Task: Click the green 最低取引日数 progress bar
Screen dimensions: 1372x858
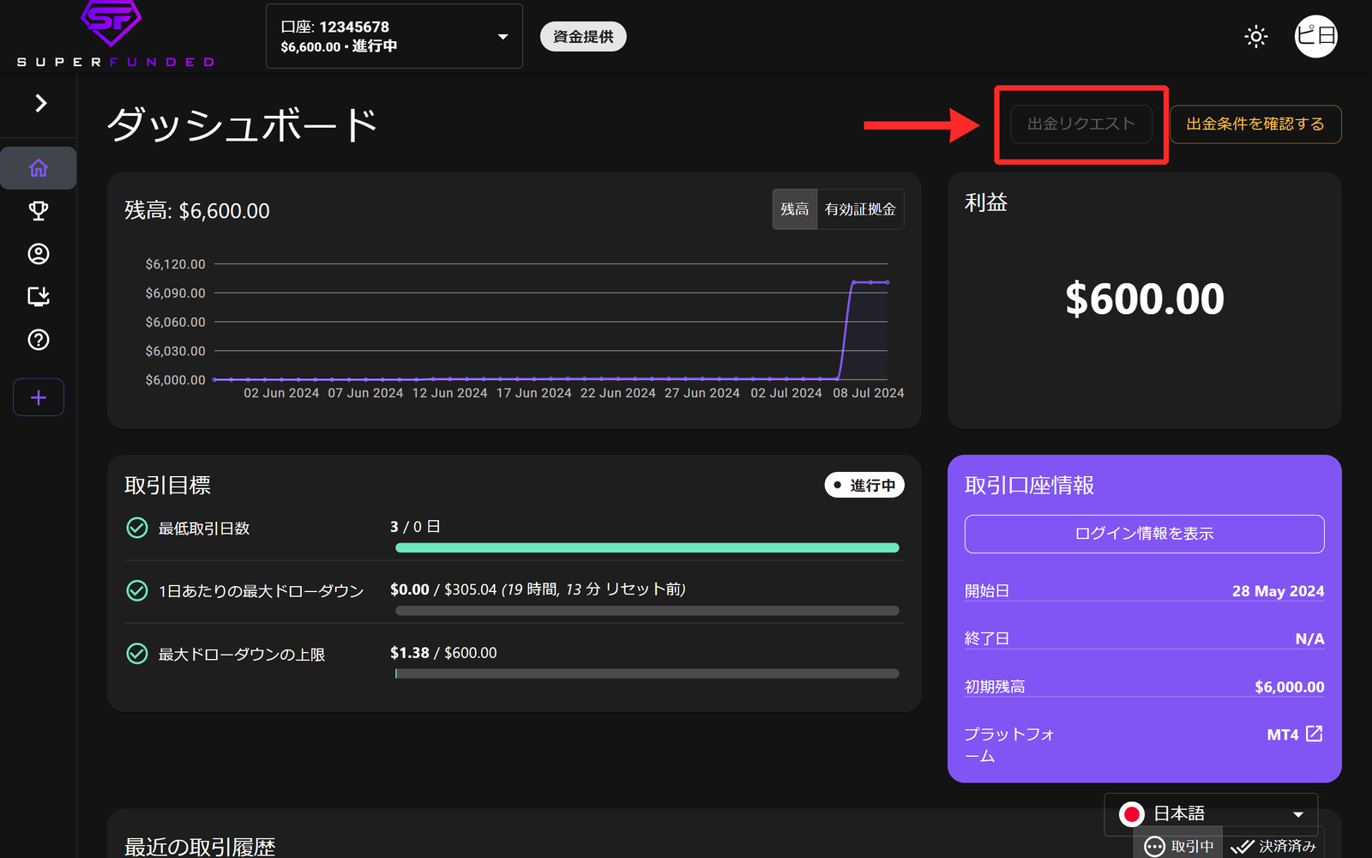Action: (x=647, y=547)
